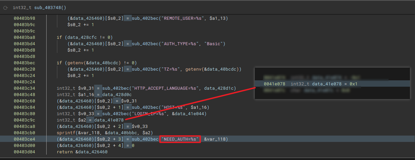Click address 00403b98 in the gutter

24,18
